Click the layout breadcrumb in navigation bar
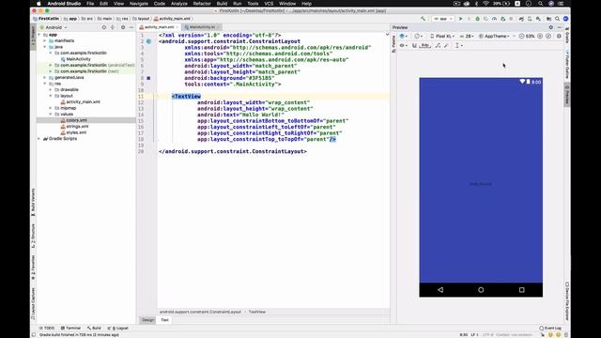This screenshot has width=601, height=338. (141, 19)
